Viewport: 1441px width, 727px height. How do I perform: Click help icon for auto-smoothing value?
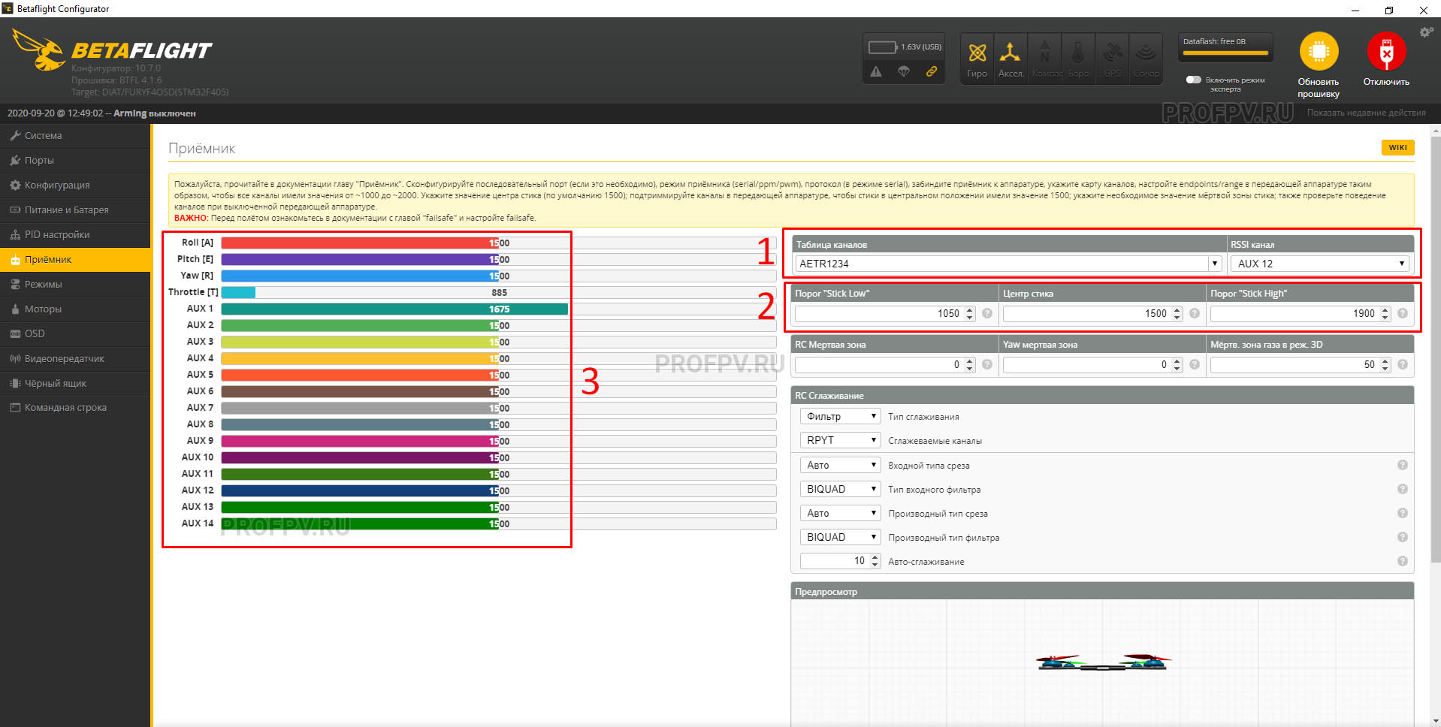click(1403, 561)
